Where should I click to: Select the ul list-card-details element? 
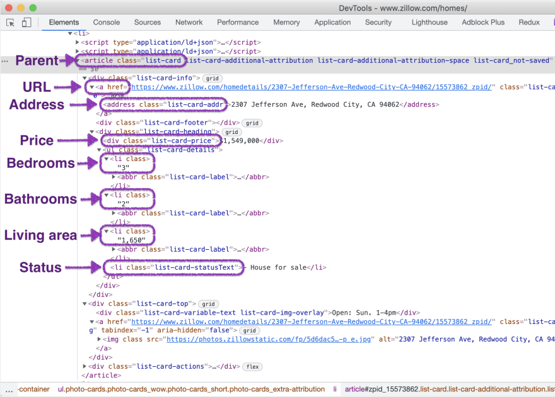[162, 150]
